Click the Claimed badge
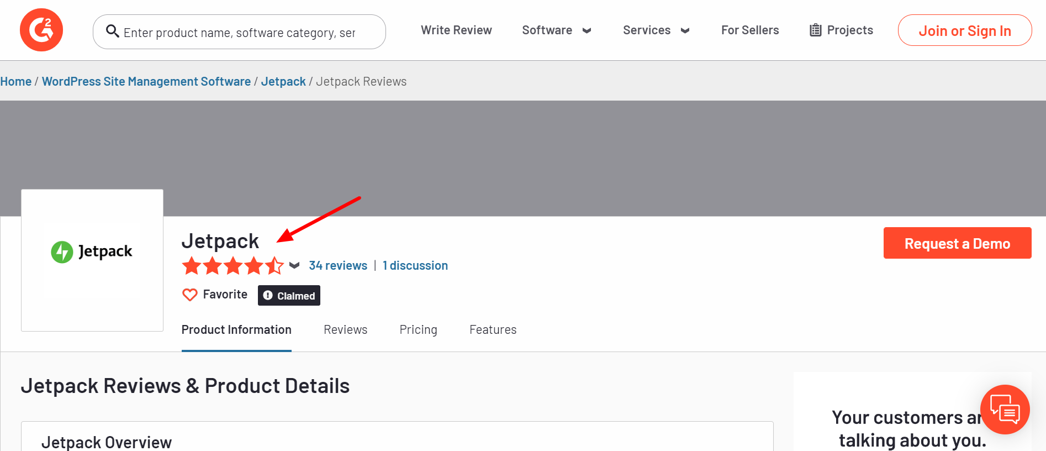The width and height of the screenshot is (1046, 451). [289, 296]
